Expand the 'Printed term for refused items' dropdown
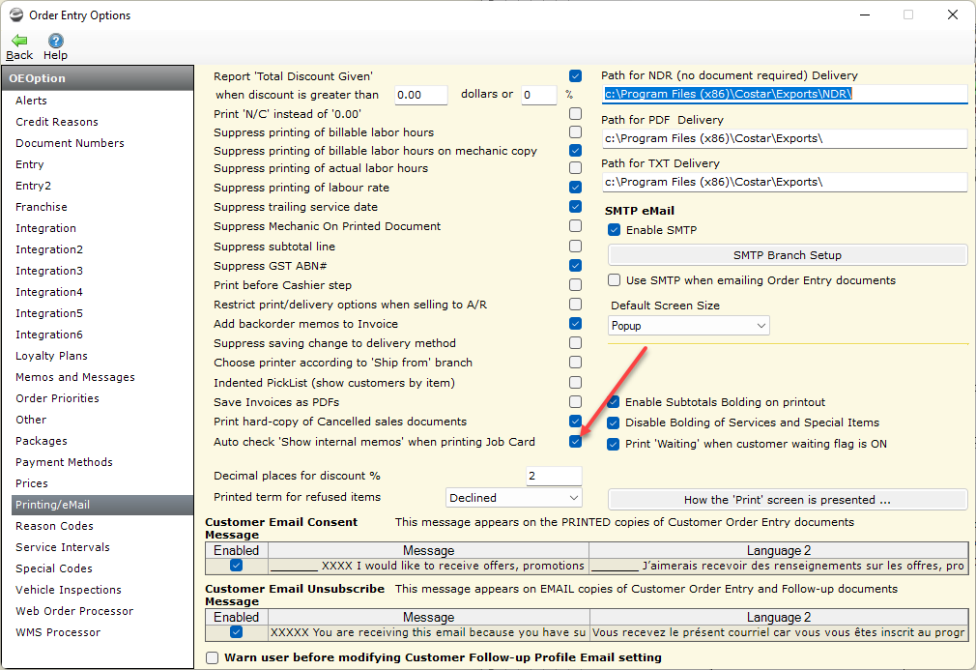Screen dimensions: 976x670 point(514,498)
